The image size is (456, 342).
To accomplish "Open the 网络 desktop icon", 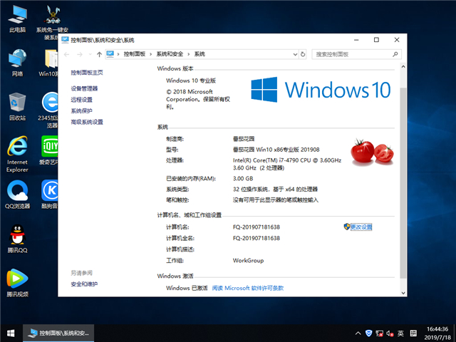I will [17, 63].
